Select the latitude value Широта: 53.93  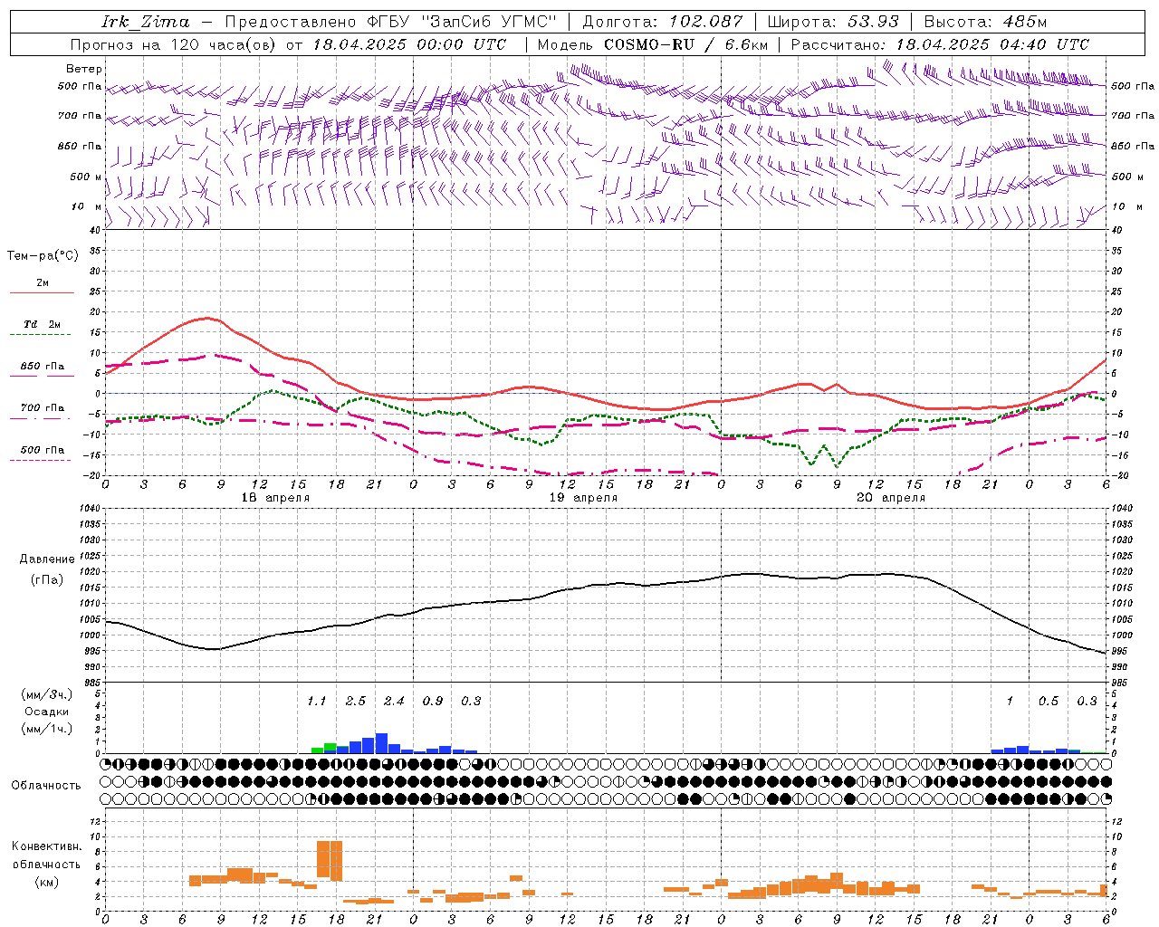834,22
